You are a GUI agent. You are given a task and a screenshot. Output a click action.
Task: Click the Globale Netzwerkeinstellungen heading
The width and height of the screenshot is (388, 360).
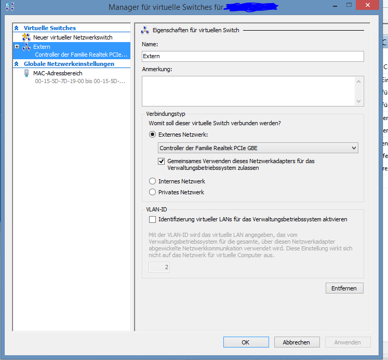point(69,64)
